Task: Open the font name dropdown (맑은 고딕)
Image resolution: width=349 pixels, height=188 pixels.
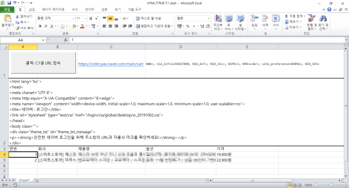Action: click(x=74, y=19)
